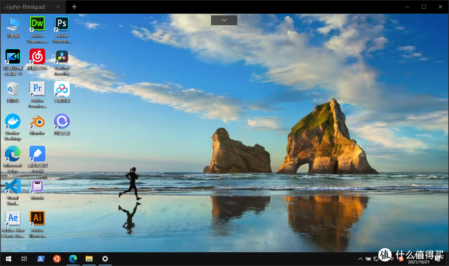Select the 回收站 recycle bin icon
449x266 pixels.
tap(13, 91)
